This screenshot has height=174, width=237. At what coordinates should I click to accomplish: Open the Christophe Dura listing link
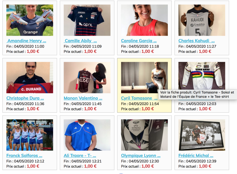pyautogui.click(x=25, y=98)
